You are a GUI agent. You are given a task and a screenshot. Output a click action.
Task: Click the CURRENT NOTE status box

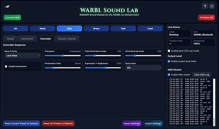[179, 42]
